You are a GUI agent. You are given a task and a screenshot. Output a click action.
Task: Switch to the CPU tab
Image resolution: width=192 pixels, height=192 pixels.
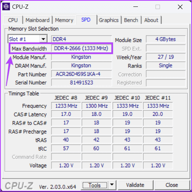[13, 20]
